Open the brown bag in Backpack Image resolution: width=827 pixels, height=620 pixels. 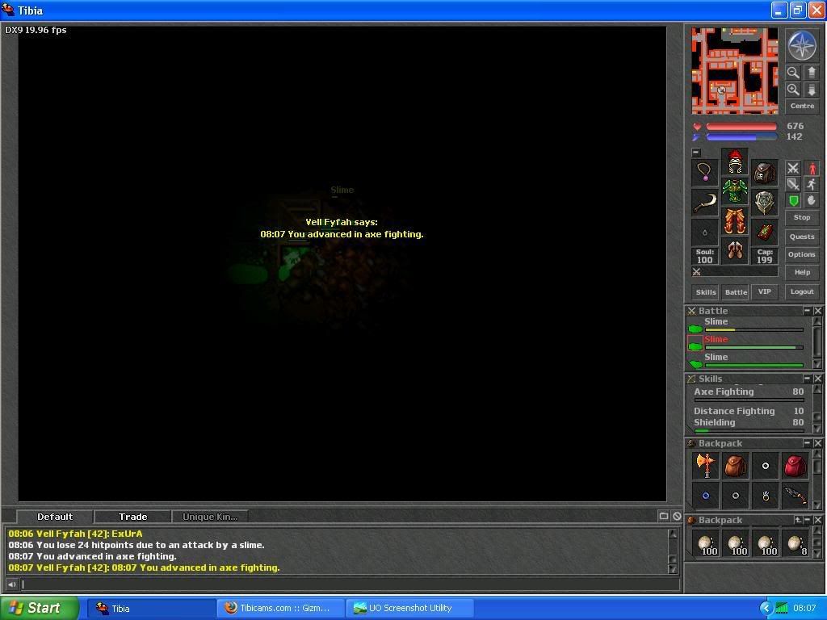point(735,466)
